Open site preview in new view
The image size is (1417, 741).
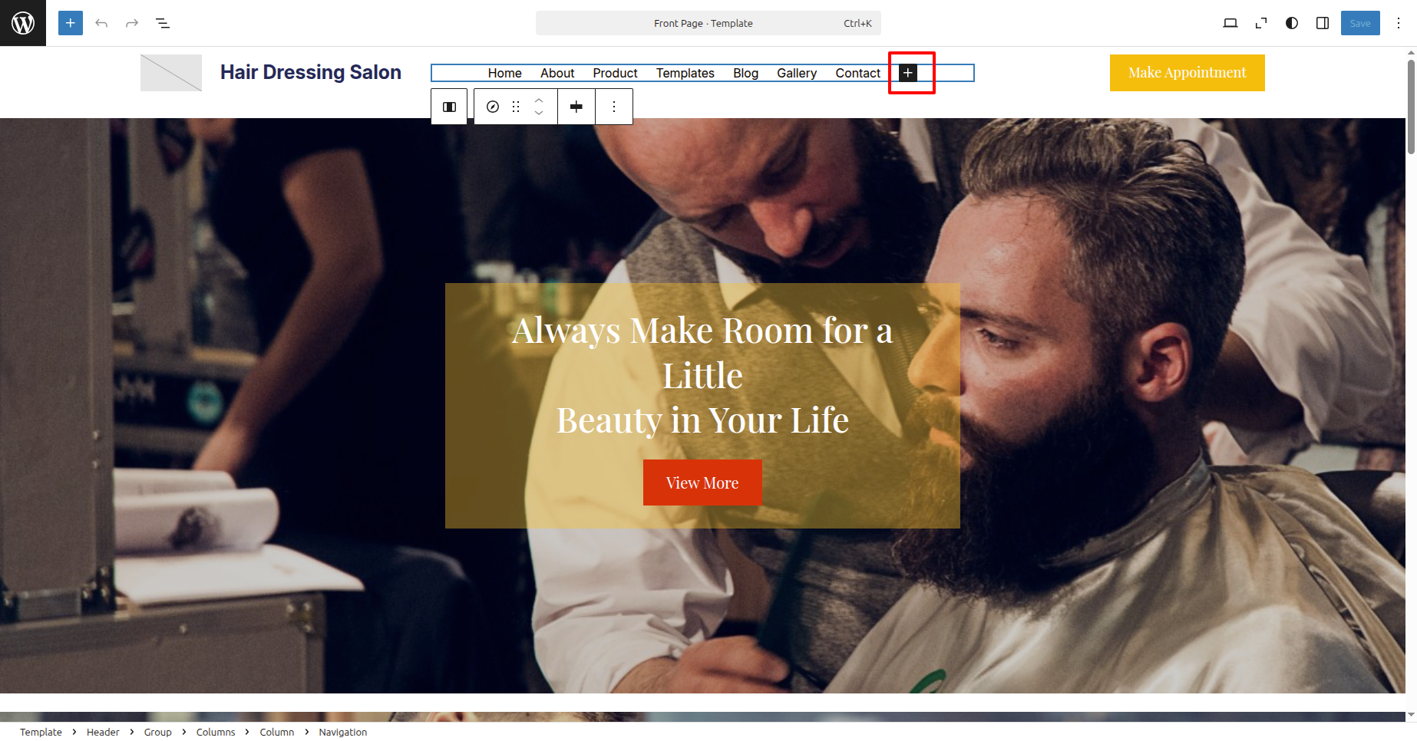pyautogui.click(x=1261, y=23)
